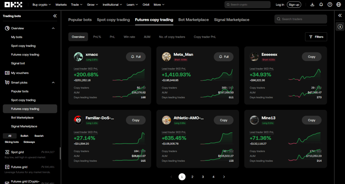Click Full notify button for xmacc

click(136, 57)
